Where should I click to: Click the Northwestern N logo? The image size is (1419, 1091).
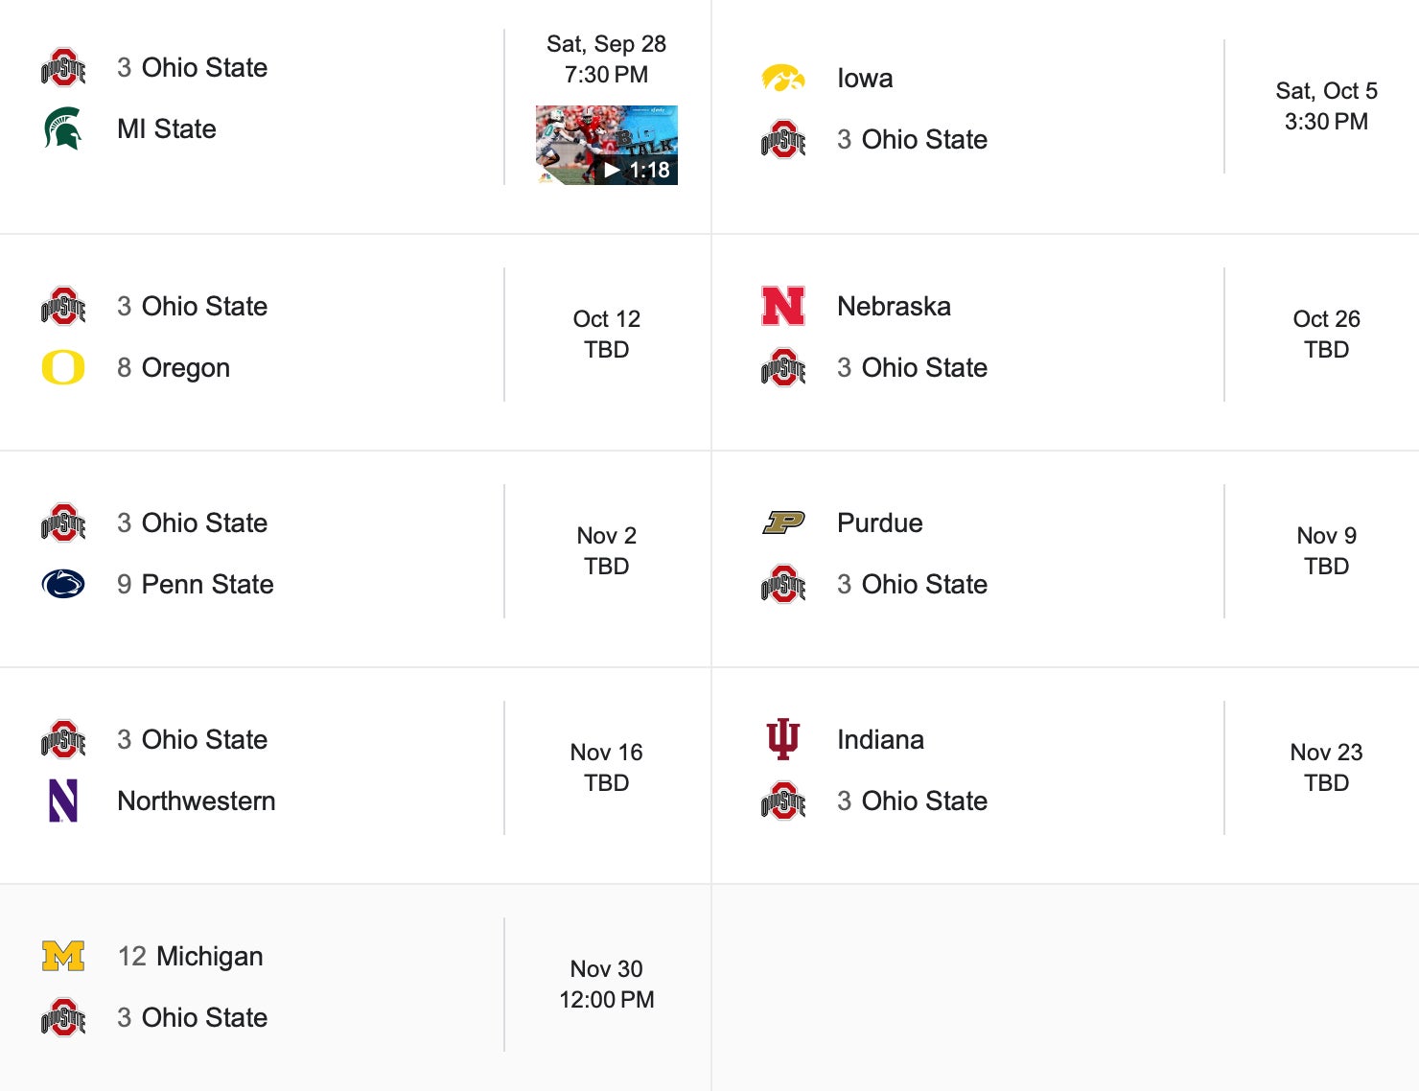coord(63,801)
